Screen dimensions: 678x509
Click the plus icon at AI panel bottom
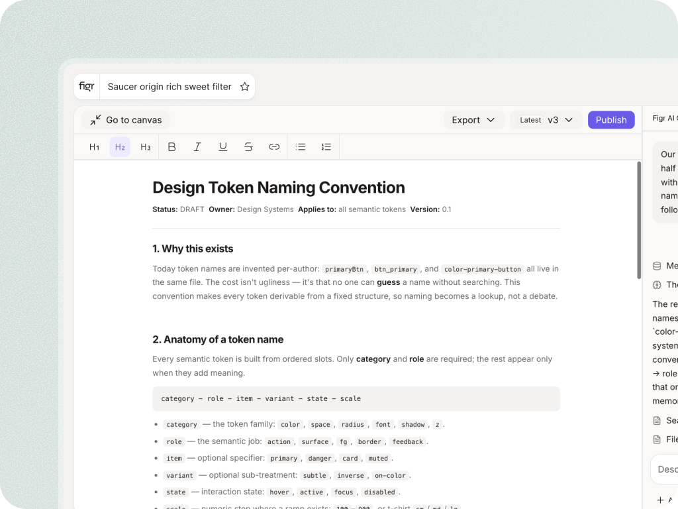click(660, 500)
